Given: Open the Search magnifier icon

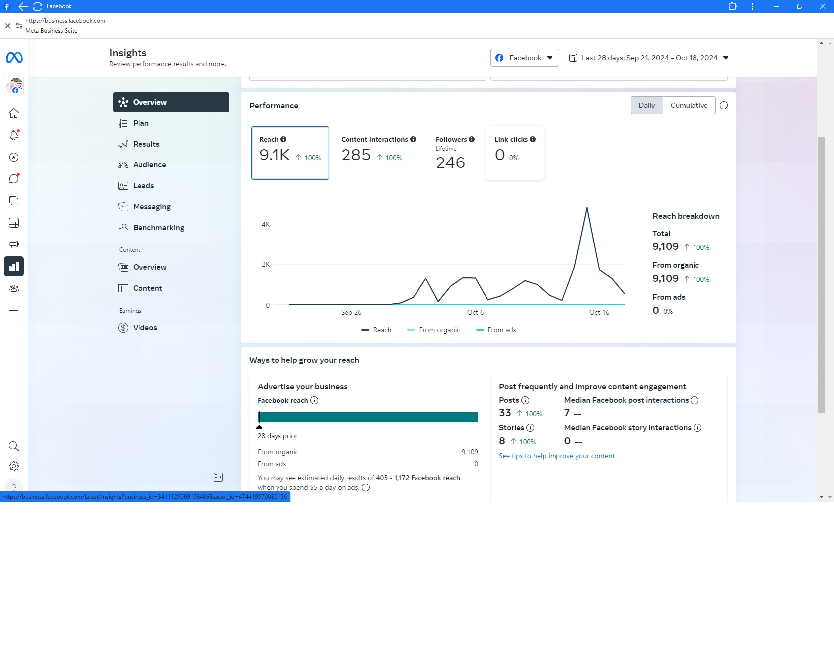Looking at the screenshot, I should [x=14, y=446].
